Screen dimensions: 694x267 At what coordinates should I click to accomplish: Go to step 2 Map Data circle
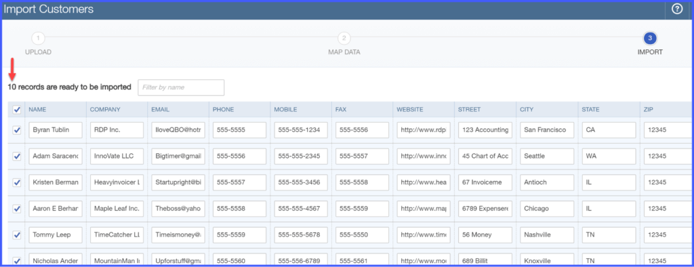click(x=344, y=38)
